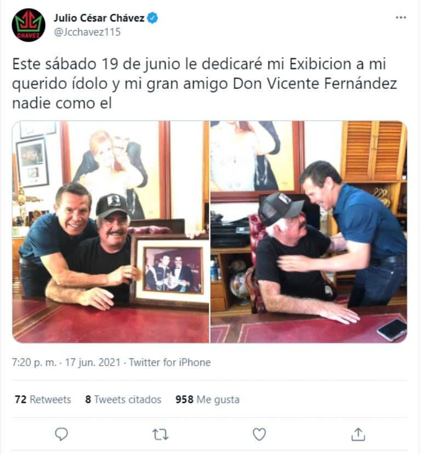
Task: Open the @Jcchavez115 handle link
Action: tap(87, 32)
